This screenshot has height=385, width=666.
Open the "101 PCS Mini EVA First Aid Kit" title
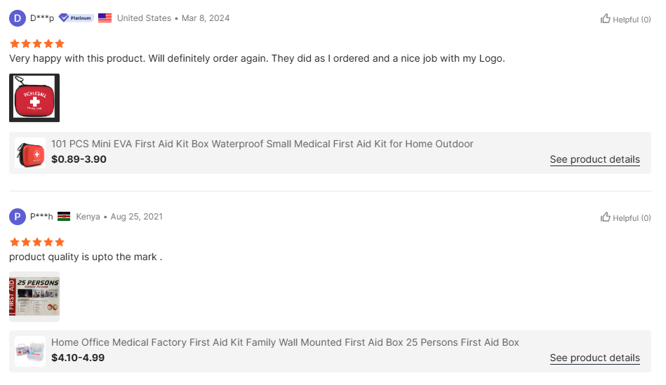(x=262, y=144)
